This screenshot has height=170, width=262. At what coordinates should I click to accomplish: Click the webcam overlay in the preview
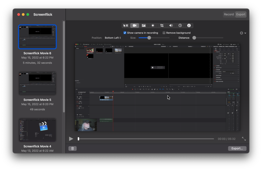point(86,124)
